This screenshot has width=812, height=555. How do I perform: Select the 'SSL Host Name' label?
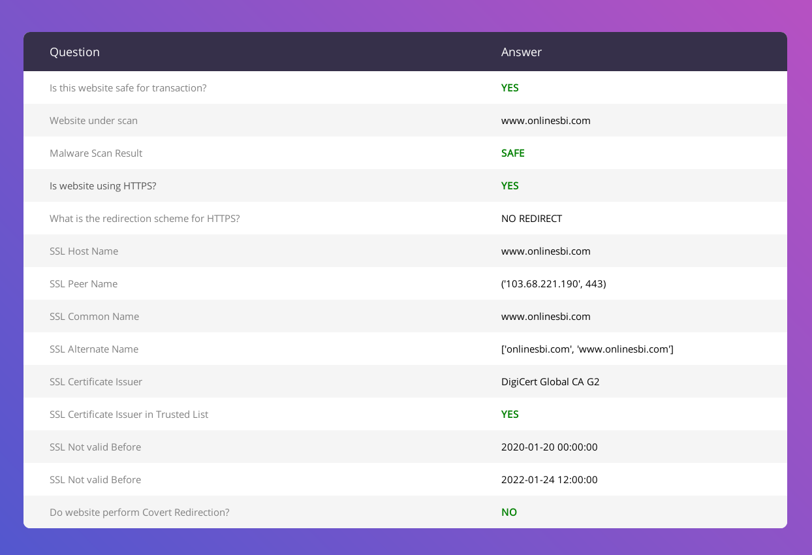point(84,251)
